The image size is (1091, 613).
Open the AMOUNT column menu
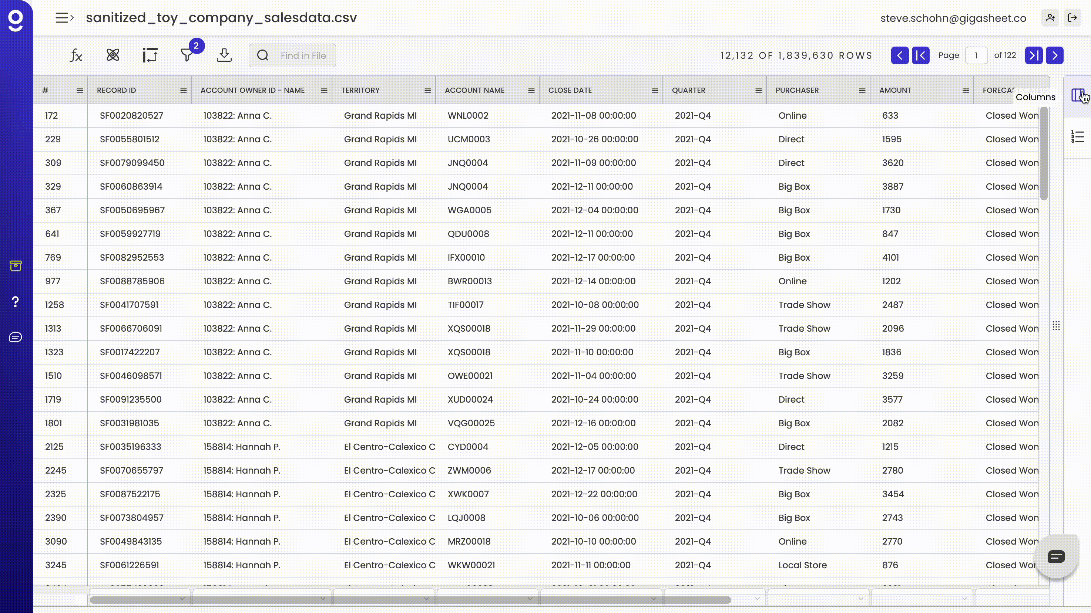966,91
